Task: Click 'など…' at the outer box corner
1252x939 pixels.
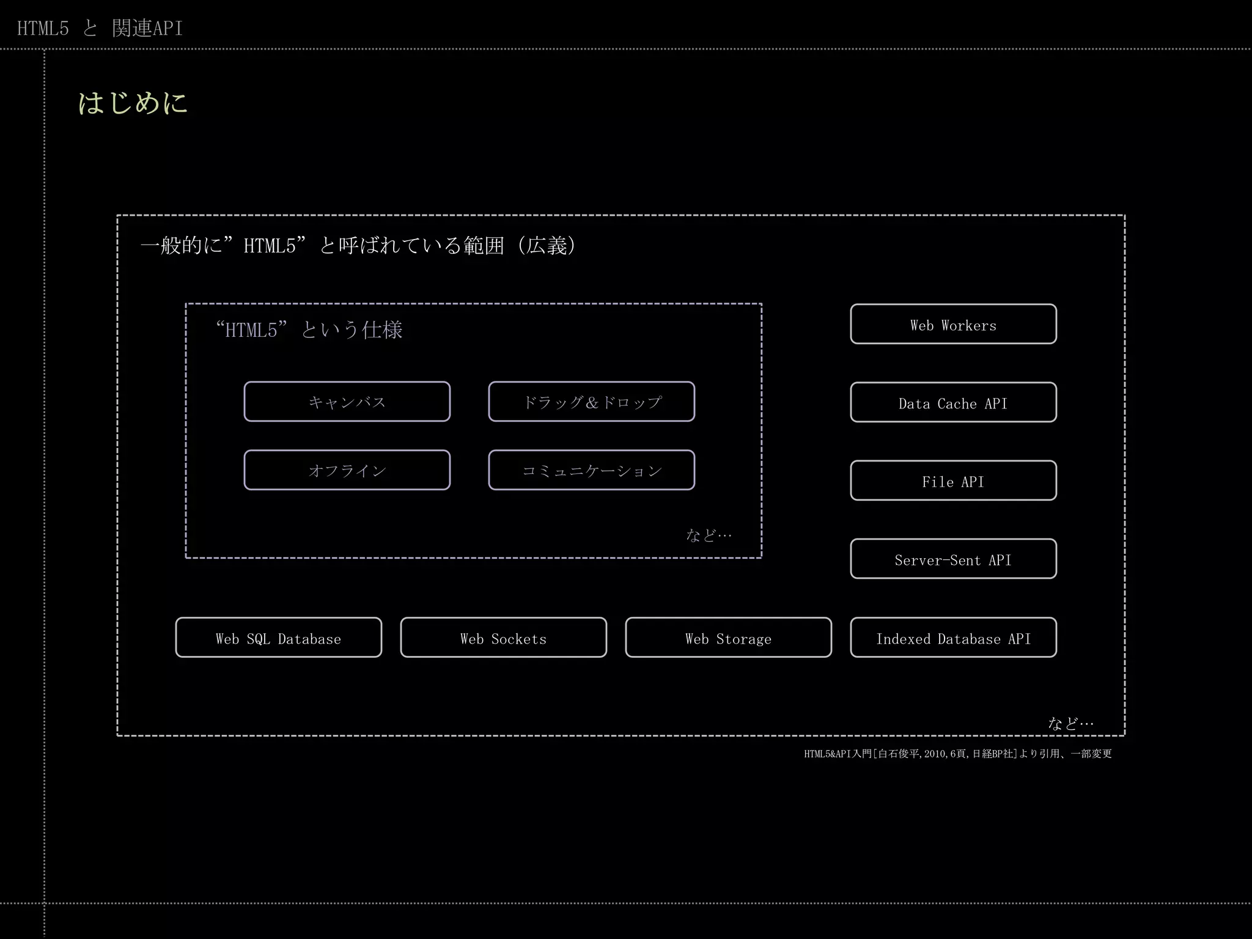Action: pyautogui.click(x=1070, y=723)
